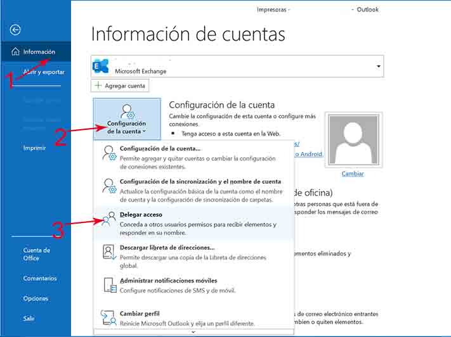Click 'Configure notificaciones de SMS' description
Screen dimensions: 451x337
pyautogui.click(x=178, y=291)
